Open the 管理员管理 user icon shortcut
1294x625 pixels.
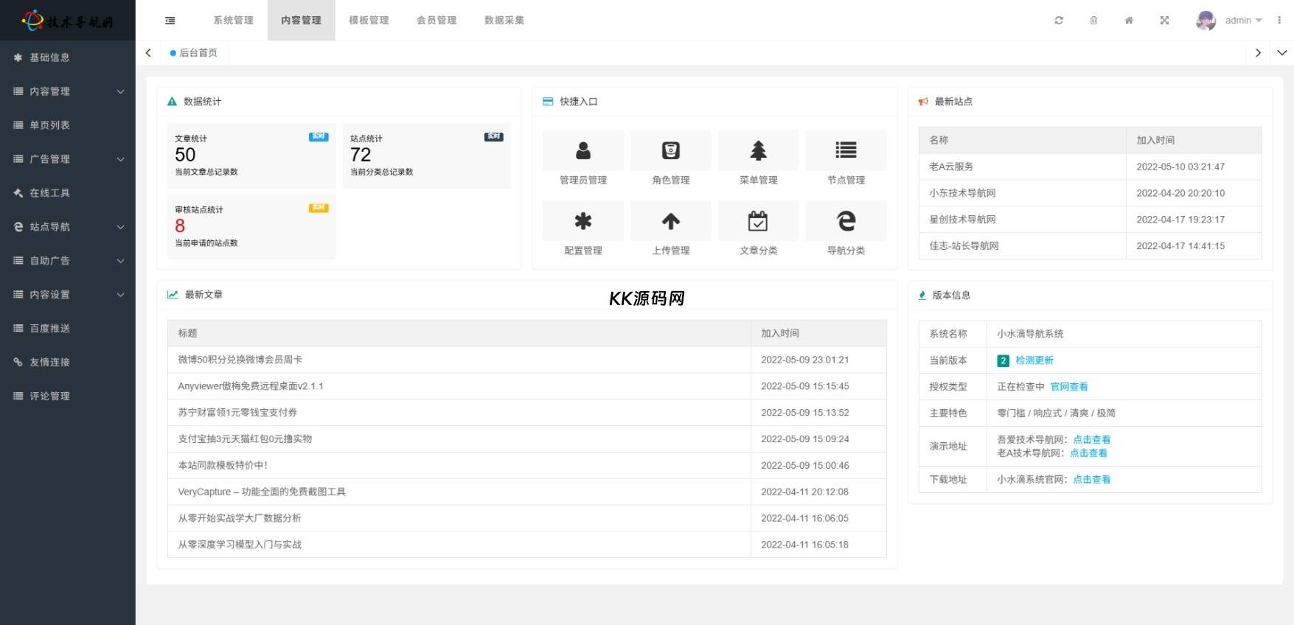click(582, 150)
